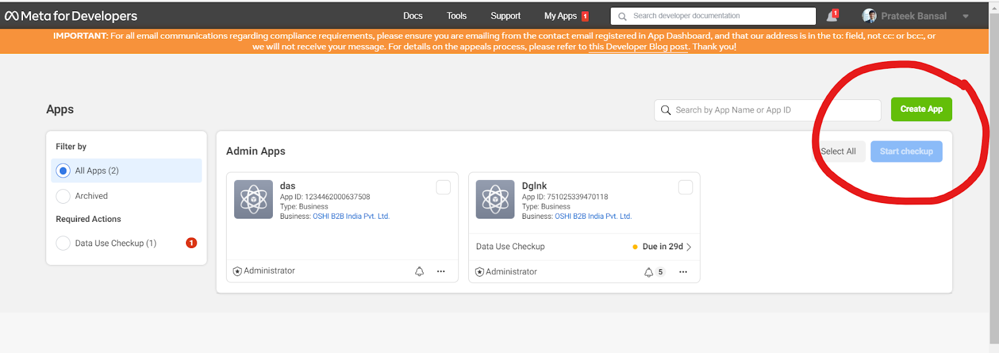Focus Search by App Name or App ID field
The height and width of the screenshot is (353, 999).
click(768, 110)
